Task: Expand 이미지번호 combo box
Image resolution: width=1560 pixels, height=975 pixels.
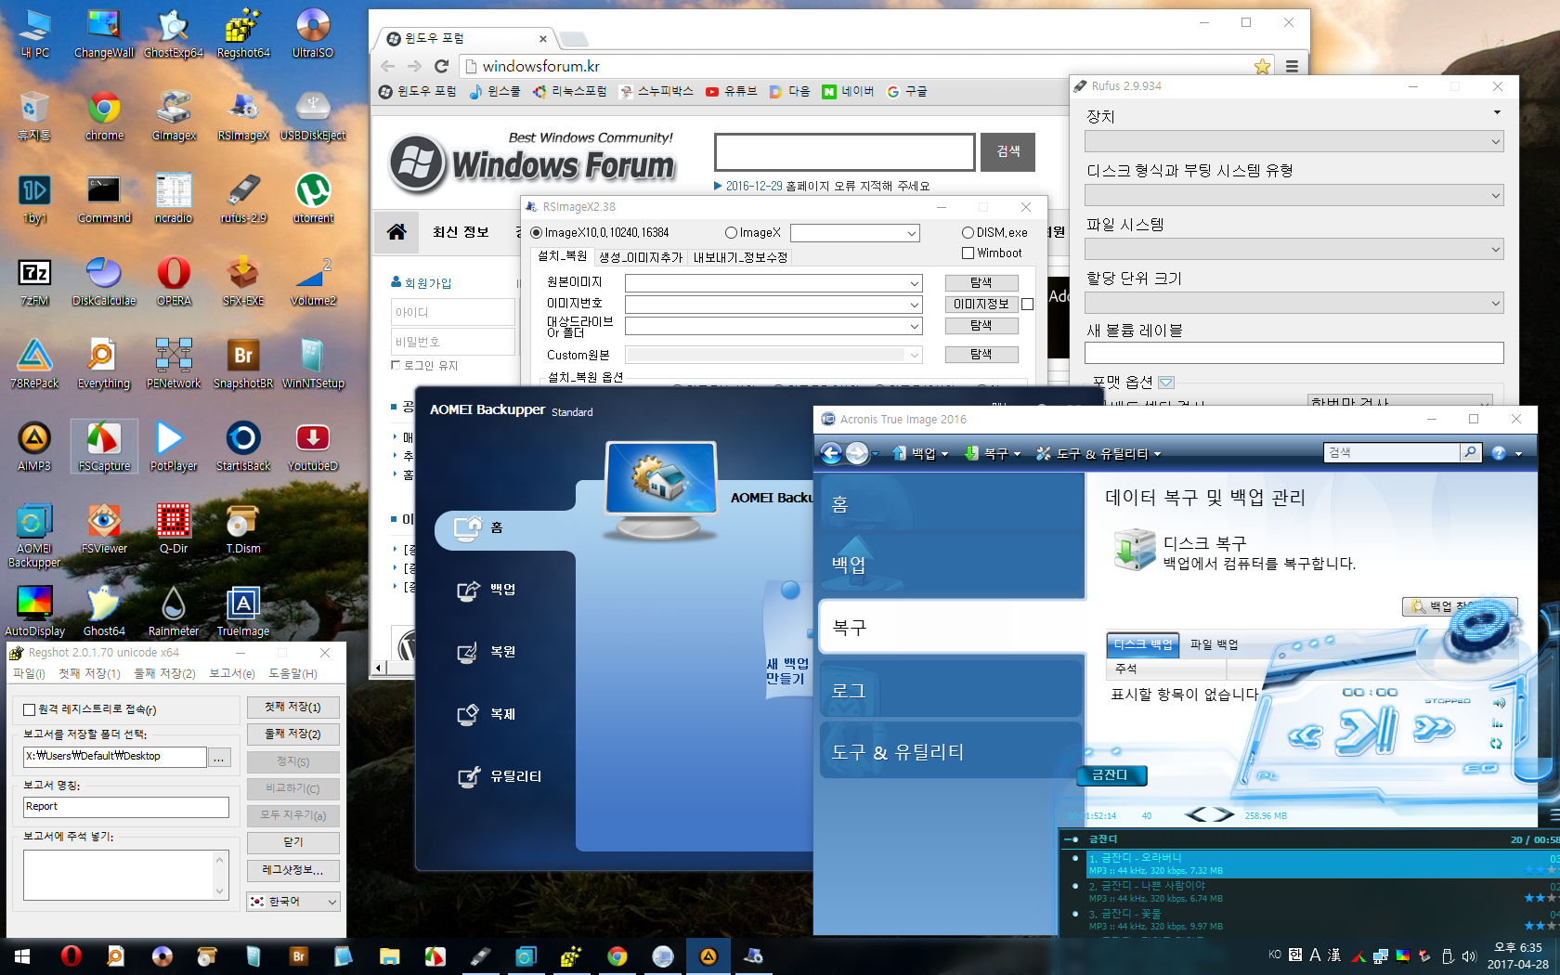Action: [914, 305]
